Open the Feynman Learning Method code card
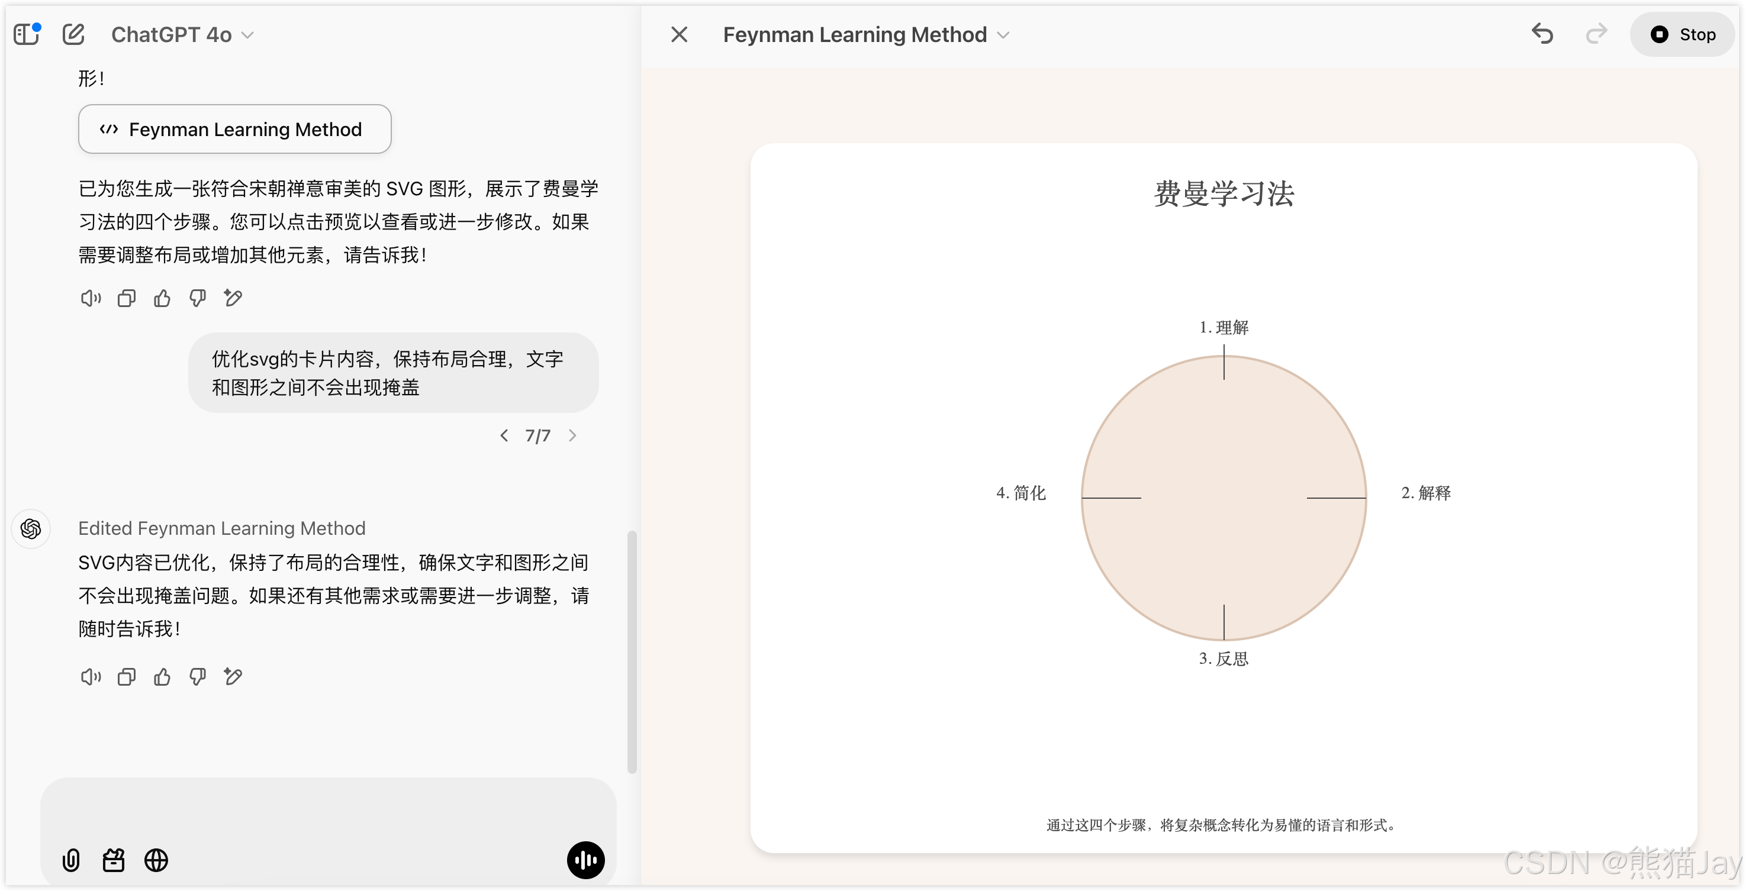The height and width of the screenshot is (891, 1745). point(234,130)
